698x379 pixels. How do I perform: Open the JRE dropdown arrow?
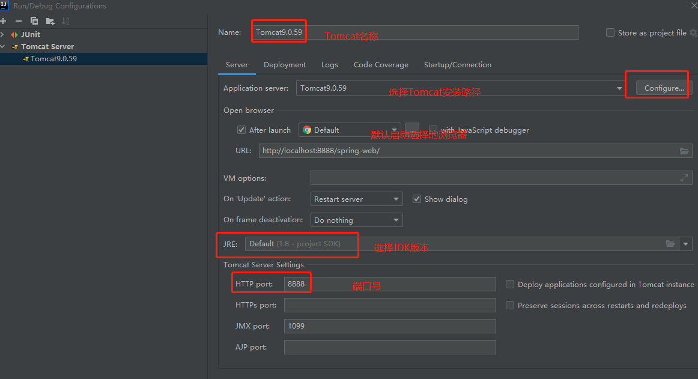[x=685, y=244]
